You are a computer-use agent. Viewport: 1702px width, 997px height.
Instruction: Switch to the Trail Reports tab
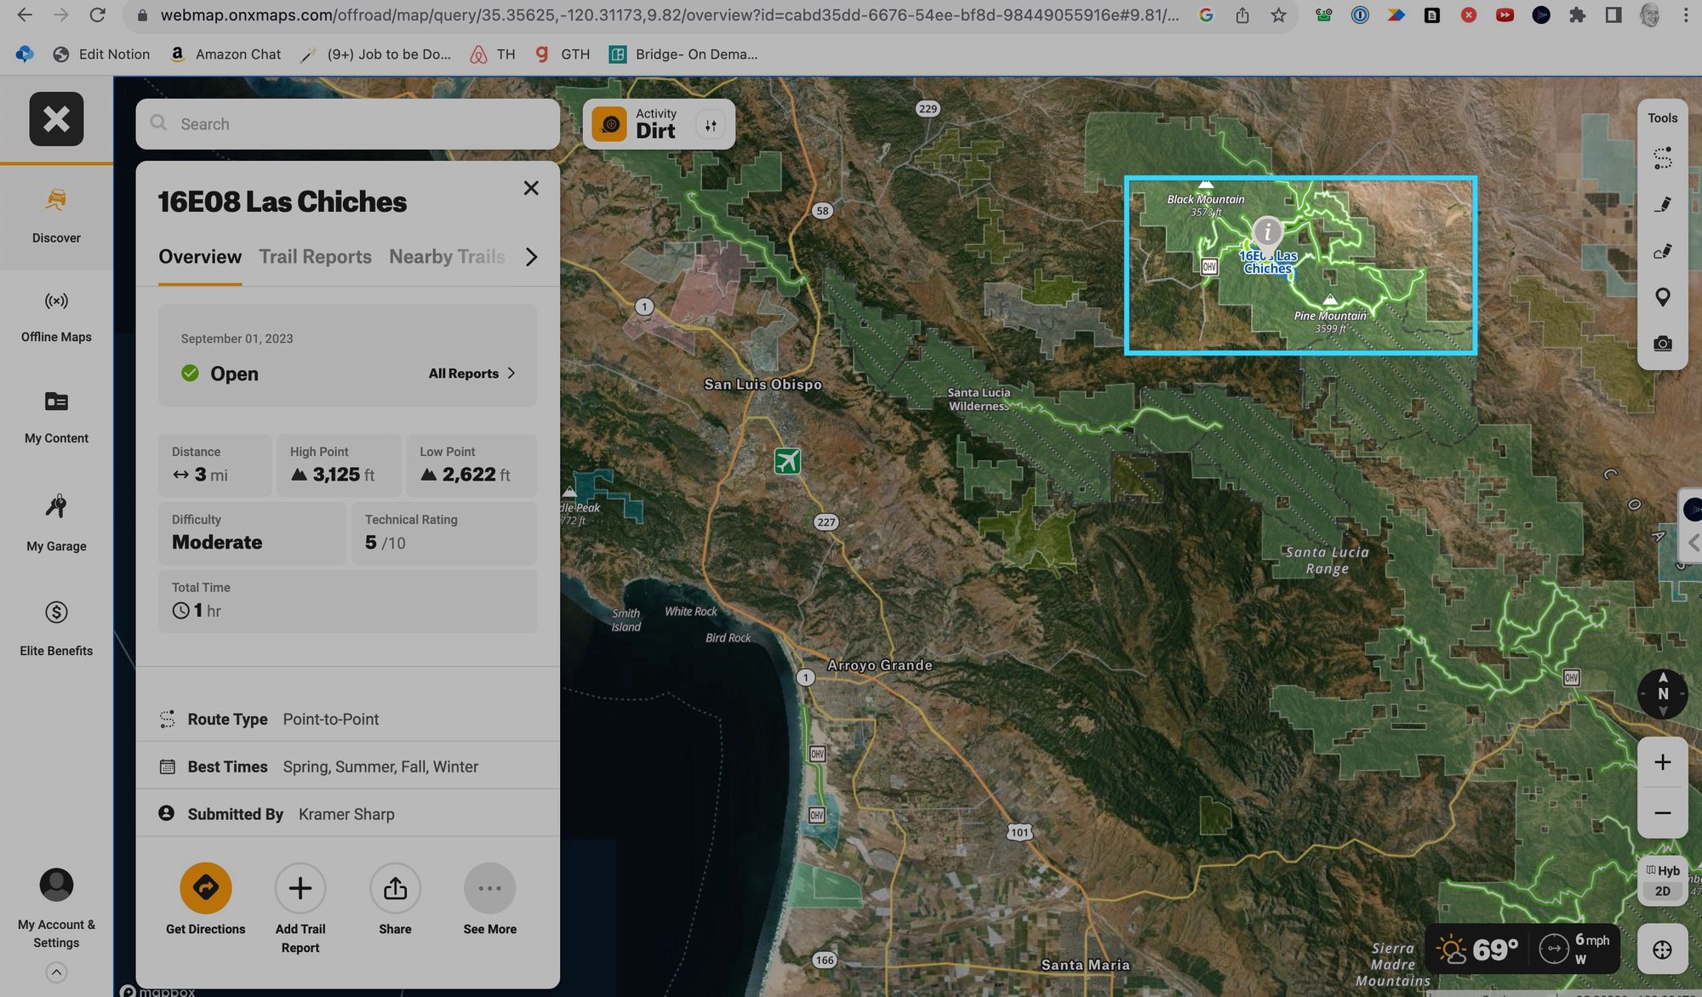click(x=315, y=257)
